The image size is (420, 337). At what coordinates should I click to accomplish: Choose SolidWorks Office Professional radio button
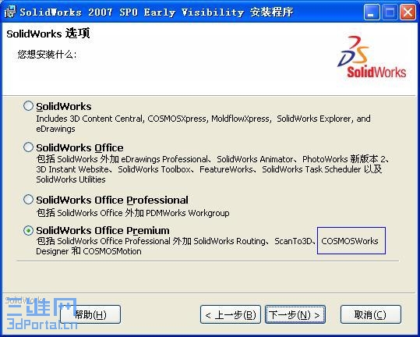tap(28, 200)
